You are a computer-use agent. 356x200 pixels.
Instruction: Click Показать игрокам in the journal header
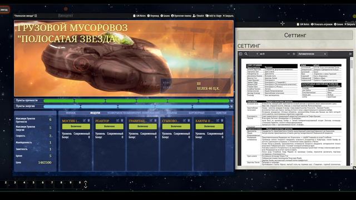coord(322,24)
